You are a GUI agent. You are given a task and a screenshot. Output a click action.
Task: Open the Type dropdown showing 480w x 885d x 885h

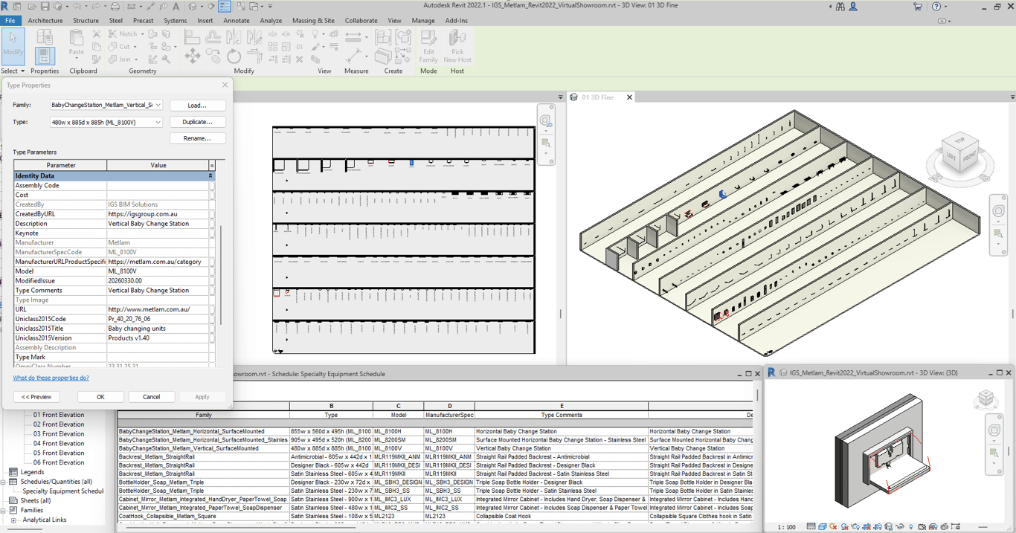pyautogui.click(x=158, y=122)
